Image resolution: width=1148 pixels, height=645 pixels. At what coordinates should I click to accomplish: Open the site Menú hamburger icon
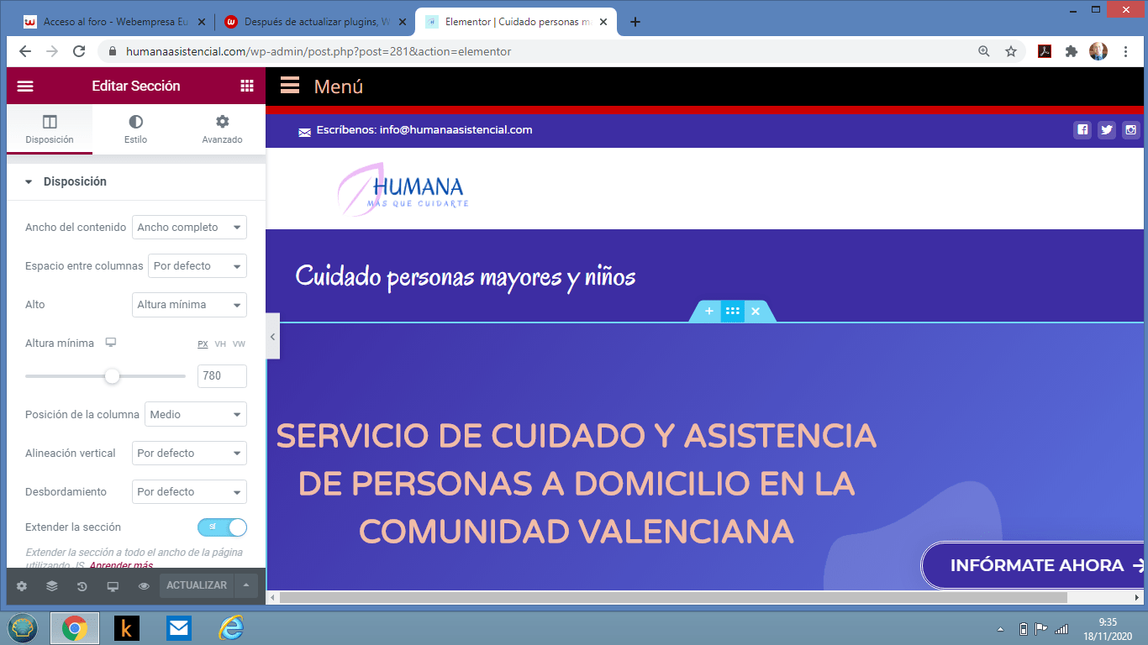(290, 85)
